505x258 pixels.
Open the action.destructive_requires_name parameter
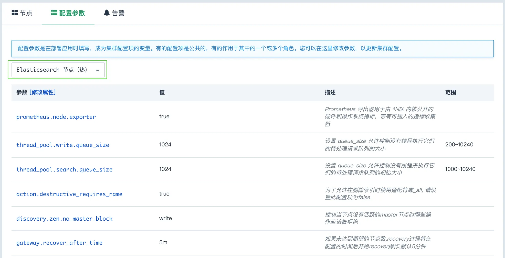point(69,194)
